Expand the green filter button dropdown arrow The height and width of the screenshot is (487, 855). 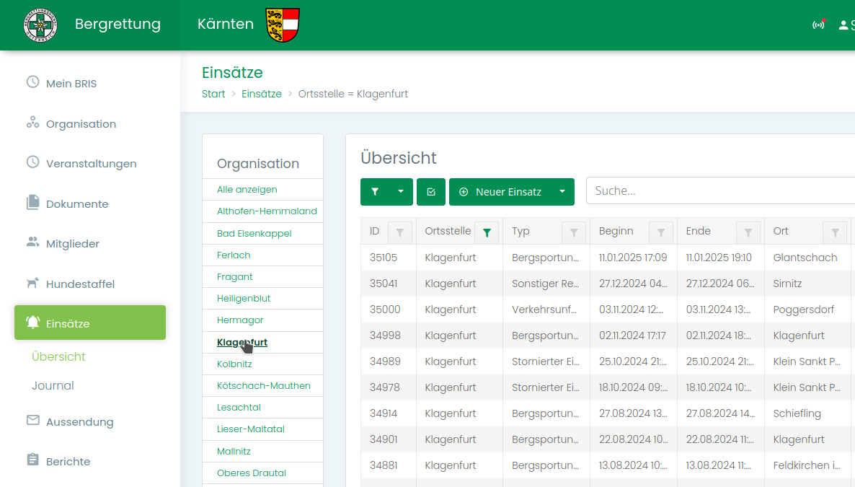[401, 192]
